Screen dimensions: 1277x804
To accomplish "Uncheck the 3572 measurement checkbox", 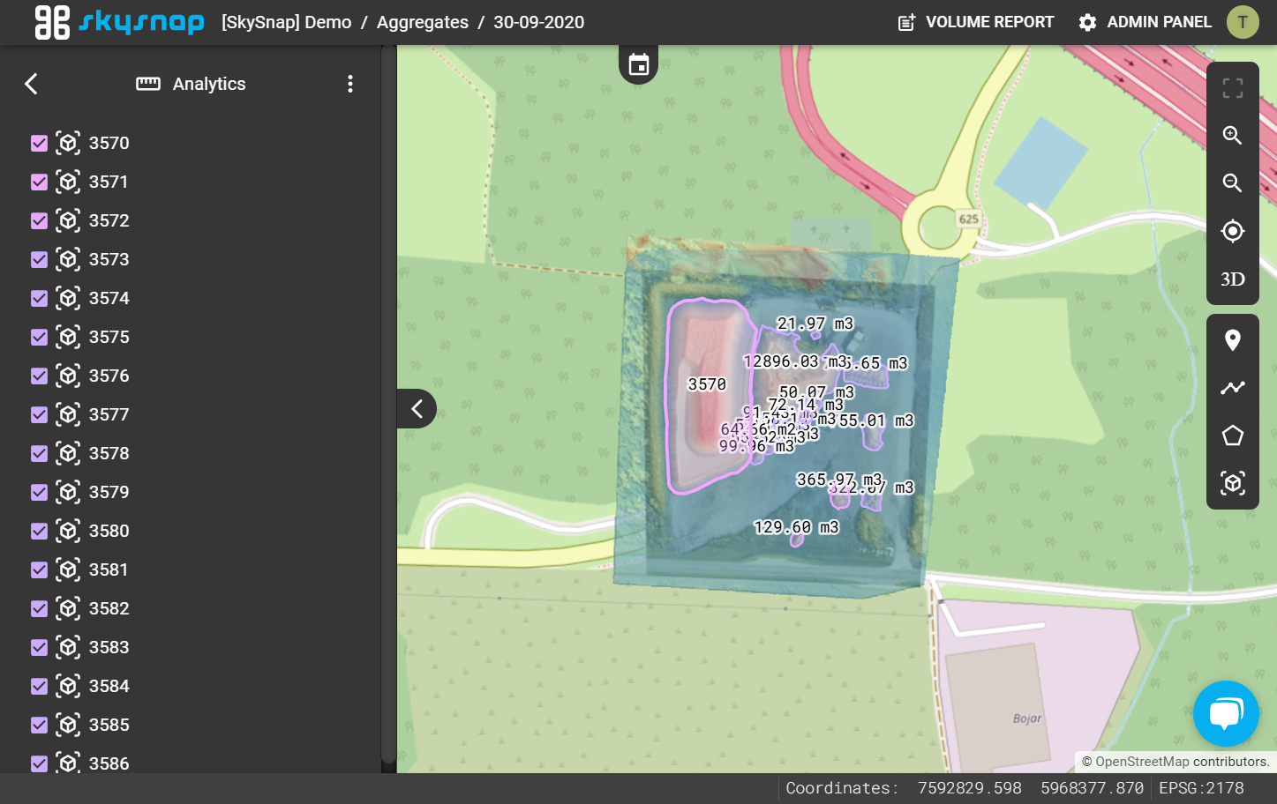I will 39,220.
